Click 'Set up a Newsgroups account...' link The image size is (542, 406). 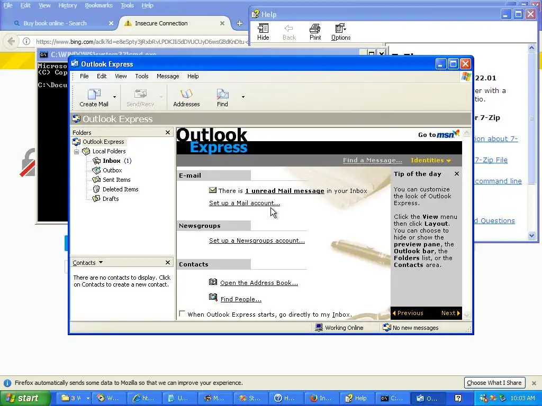tap(257, 241)
